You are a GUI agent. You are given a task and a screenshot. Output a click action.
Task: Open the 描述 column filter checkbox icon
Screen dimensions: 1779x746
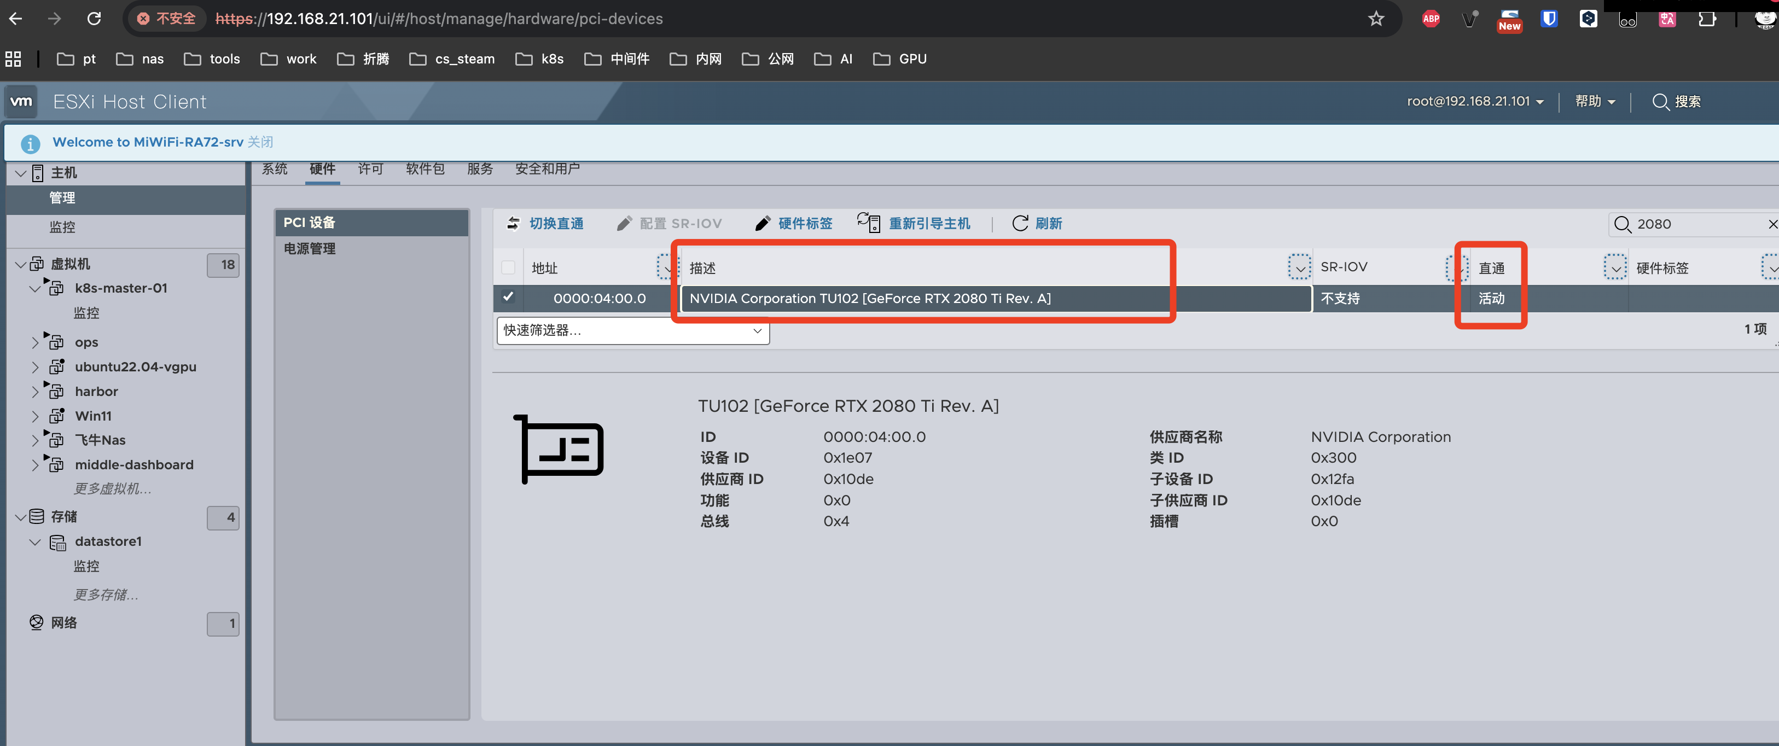pyautogui.click(x=1300, y=267)
